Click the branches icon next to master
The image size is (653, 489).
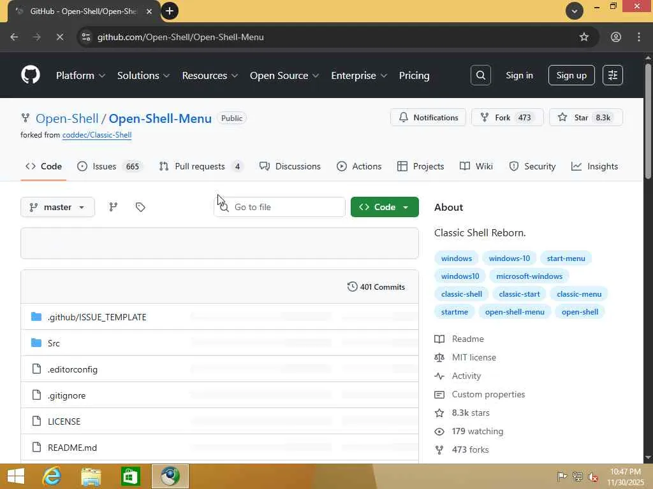[114, 207]
